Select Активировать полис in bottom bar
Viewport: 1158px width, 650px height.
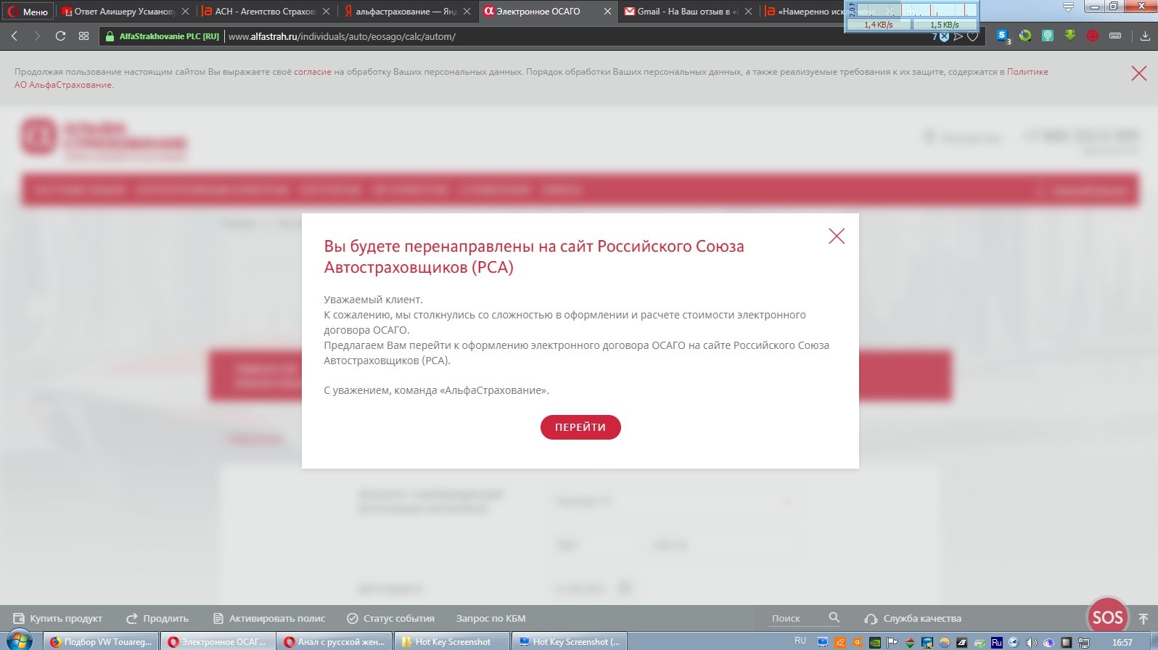[x=269, y=619]
